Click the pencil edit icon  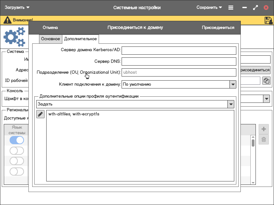point(40,114)
